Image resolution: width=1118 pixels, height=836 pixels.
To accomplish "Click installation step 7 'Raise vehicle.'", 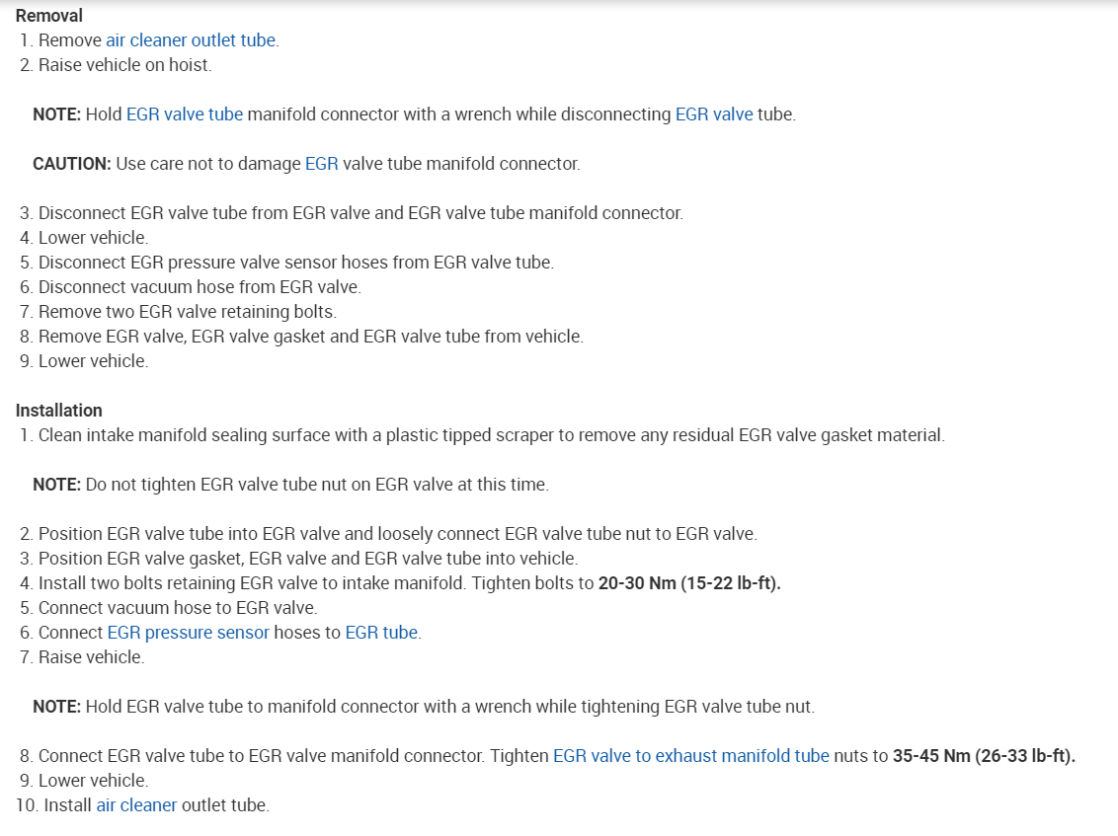I will tap(91, 657).
